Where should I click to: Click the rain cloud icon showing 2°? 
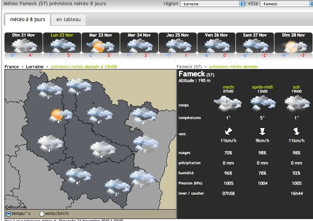142,178
